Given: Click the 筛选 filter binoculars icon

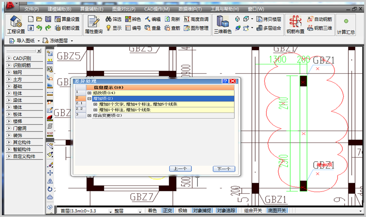Looking at the screenshot, I should 109,19.
